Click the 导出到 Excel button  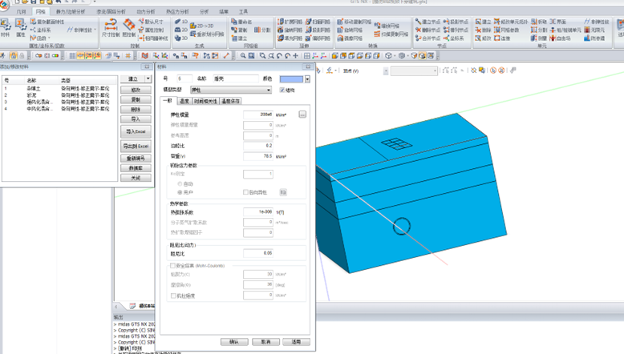(136, 147)
